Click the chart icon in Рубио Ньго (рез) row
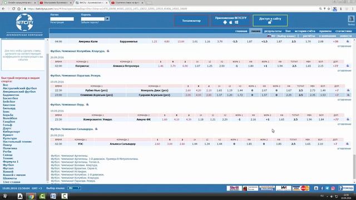The image size is (356, 200). 348,90
